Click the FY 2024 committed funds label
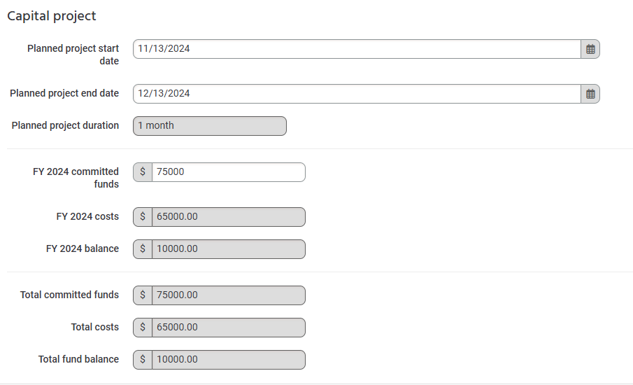Screen dimensions: 633x385 tap(76, 178)
